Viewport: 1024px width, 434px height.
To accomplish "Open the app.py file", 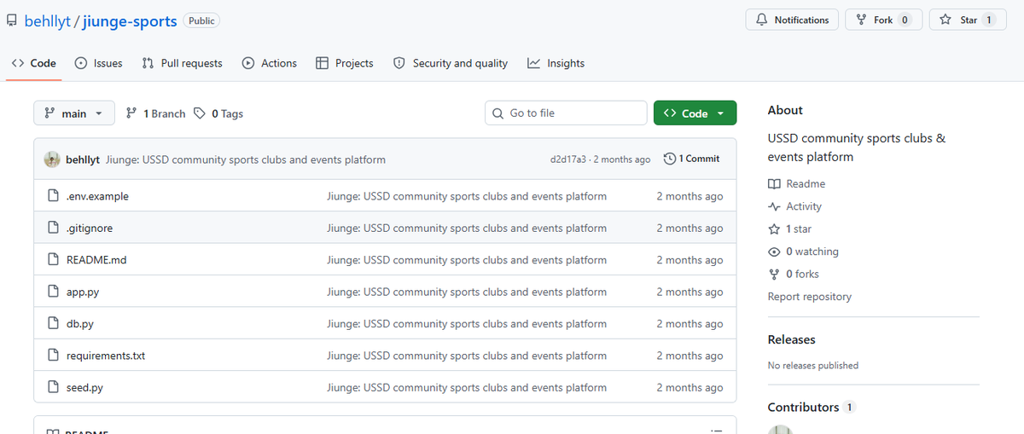I will [83, 292].
